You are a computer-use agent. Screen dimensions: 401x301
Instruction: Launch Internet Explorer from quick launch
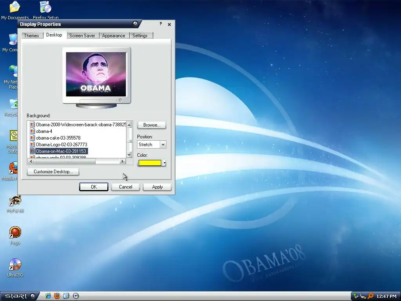pyautogui.click(x=48, y=296)
